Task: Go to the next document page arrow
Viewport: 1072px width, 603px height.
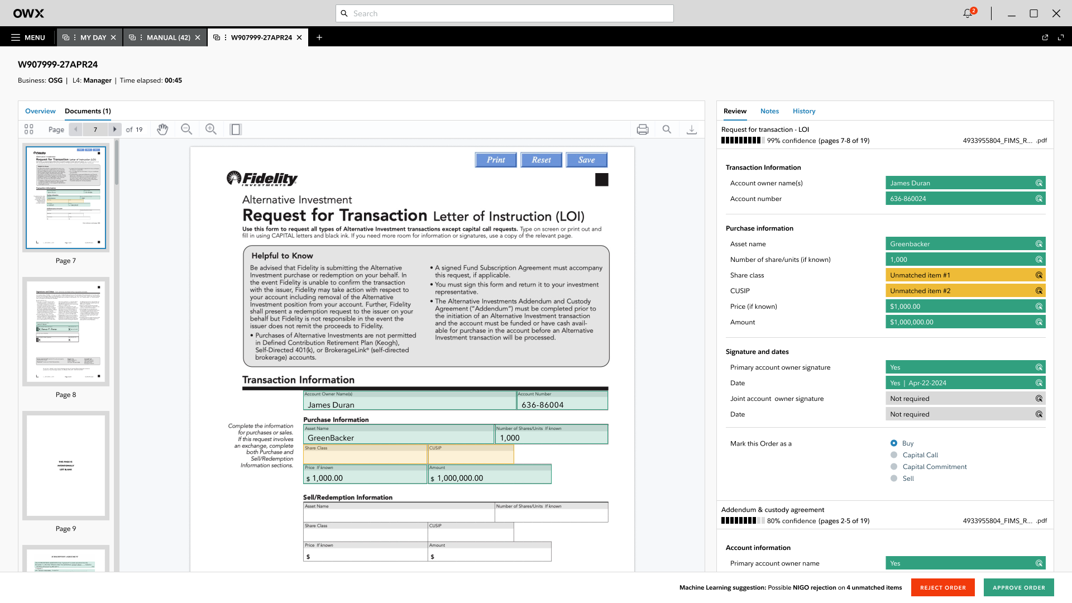Action: tap(114, 130)
